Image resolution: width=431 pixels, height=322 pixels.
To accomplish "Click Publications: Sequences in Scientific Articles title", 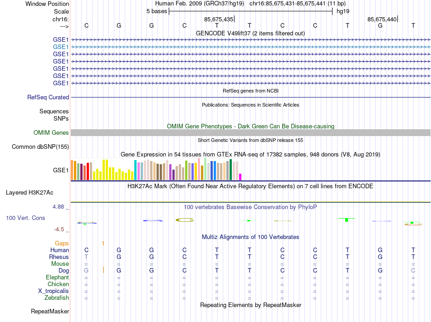I will 250,105.
